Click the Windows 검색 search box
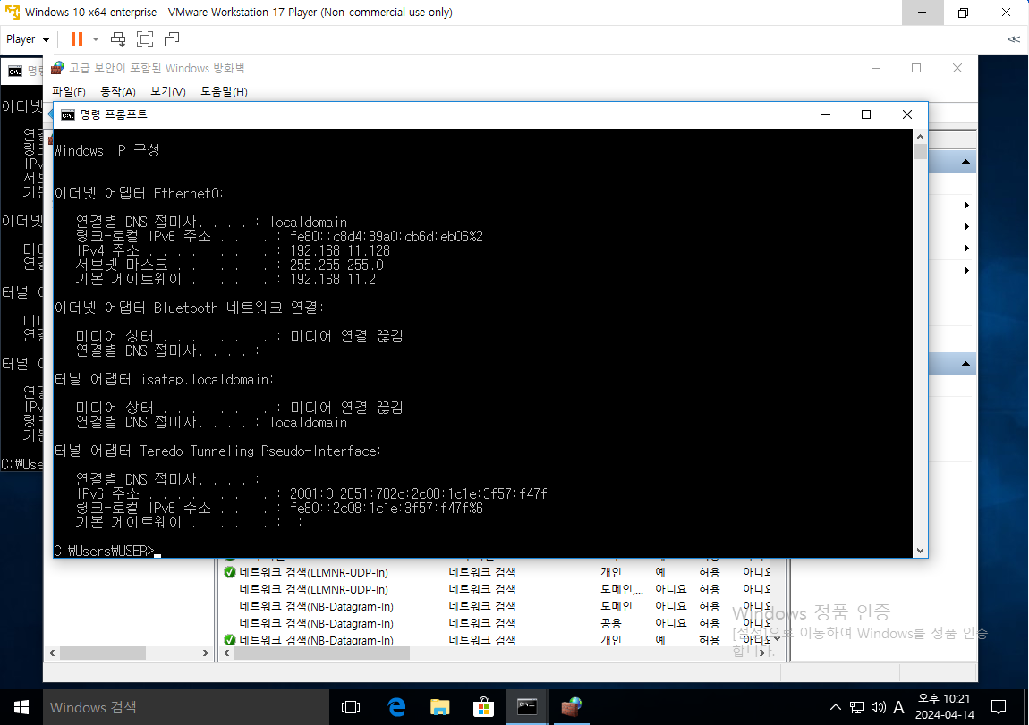The width and height of the screenshot is (1029, 725). (x=186, y=707)
